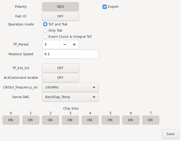Open Sense DAC BandGap_Temp dropdown
Viewport: 181px width, 141px height.
click(x=70, y=97)
